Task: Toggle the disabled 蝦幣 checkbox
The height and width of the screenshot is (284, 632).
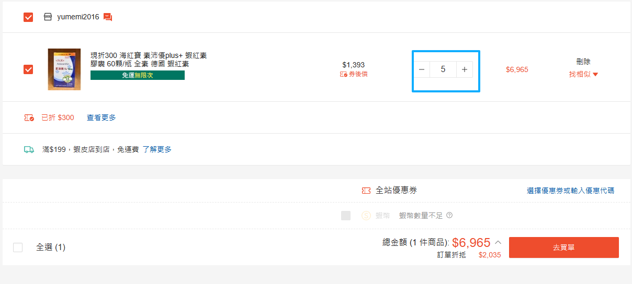Action: click(x=346, y=216)
